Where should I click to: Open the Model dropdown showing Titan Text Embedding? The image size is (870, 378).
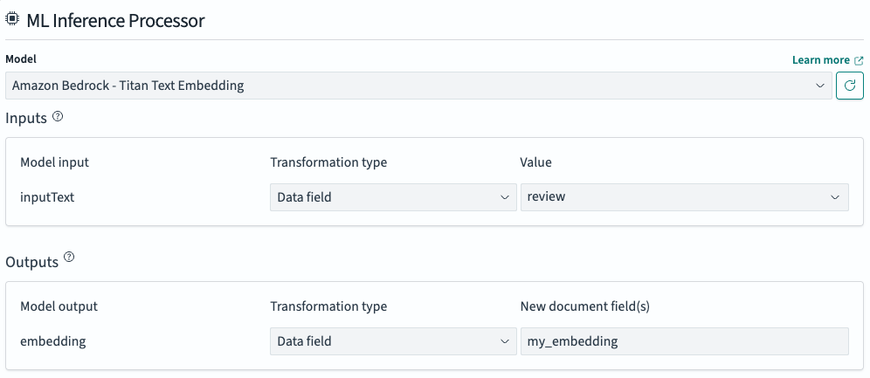coord(419,86)
